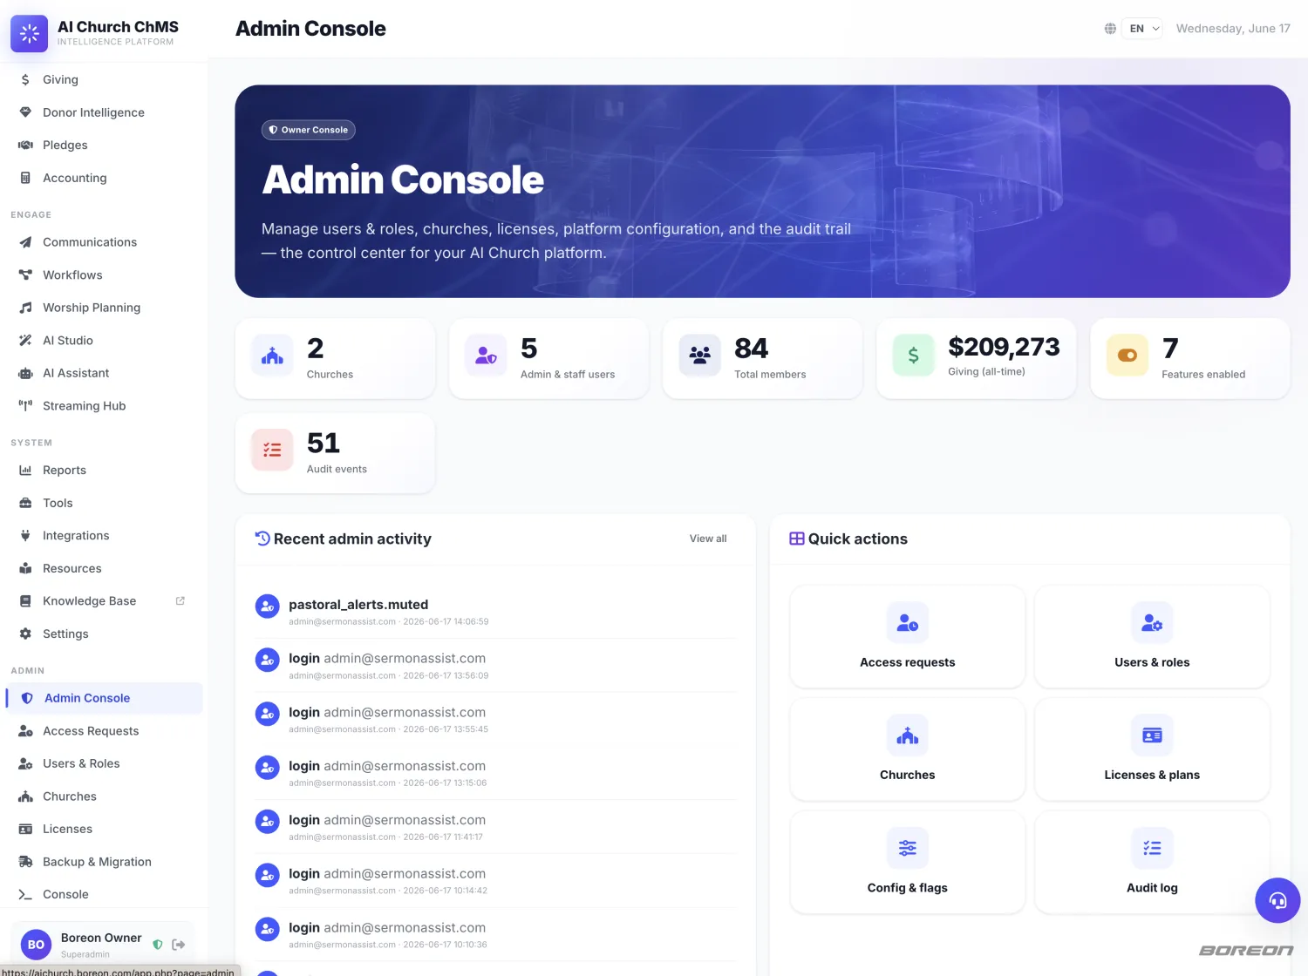Select login entry at 13:56:09

tap(495, 666)
